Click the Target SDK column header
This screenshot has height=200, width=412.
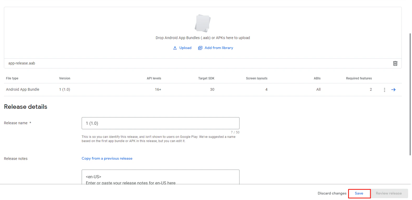(x=206, y=78)
